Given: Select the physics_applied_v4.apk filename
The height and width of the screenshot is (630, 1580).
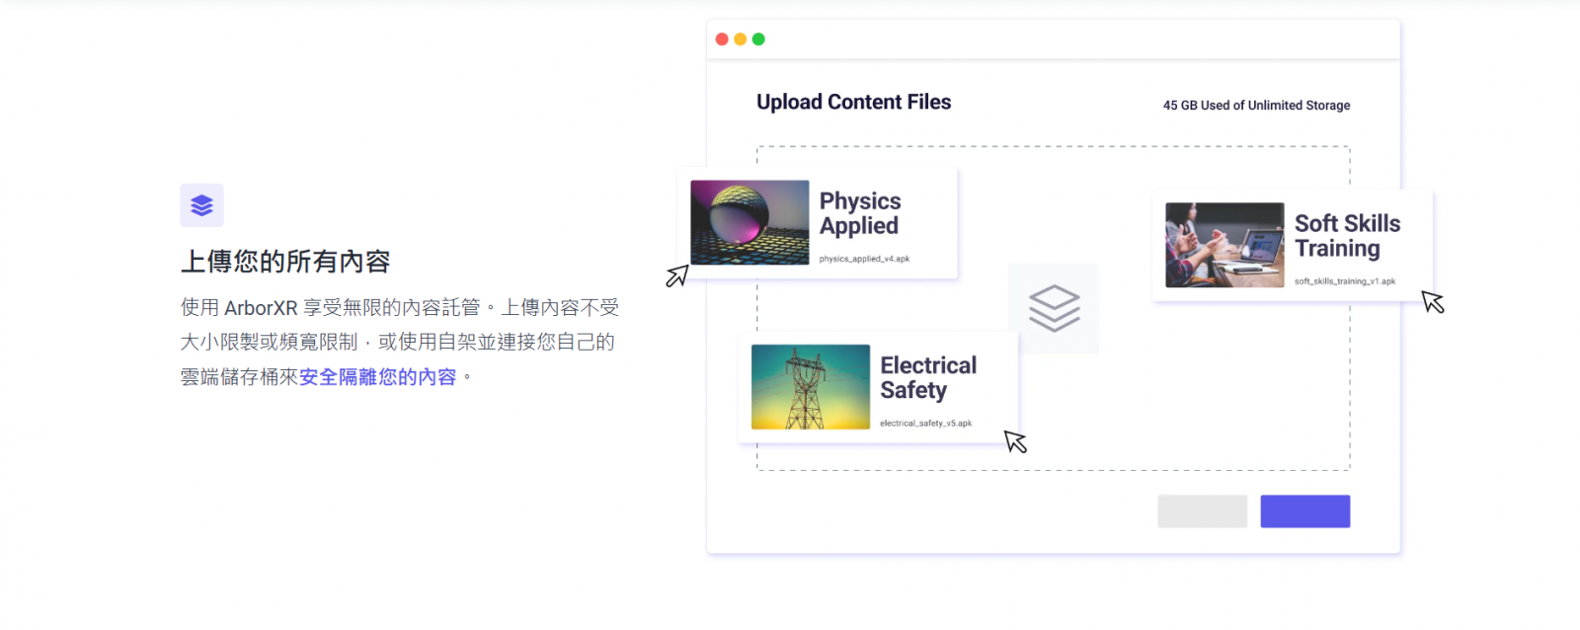Looking at the screenshot, I should 864,259.
